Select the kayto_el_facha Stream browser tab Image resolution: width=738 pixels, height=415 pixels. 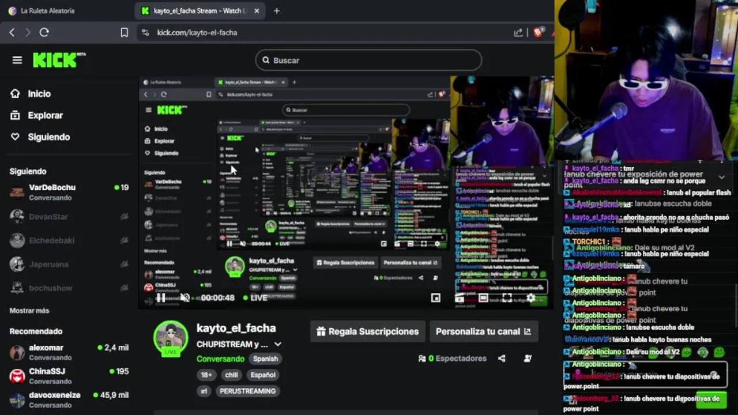pyautogui.click(x=199, y=10)
